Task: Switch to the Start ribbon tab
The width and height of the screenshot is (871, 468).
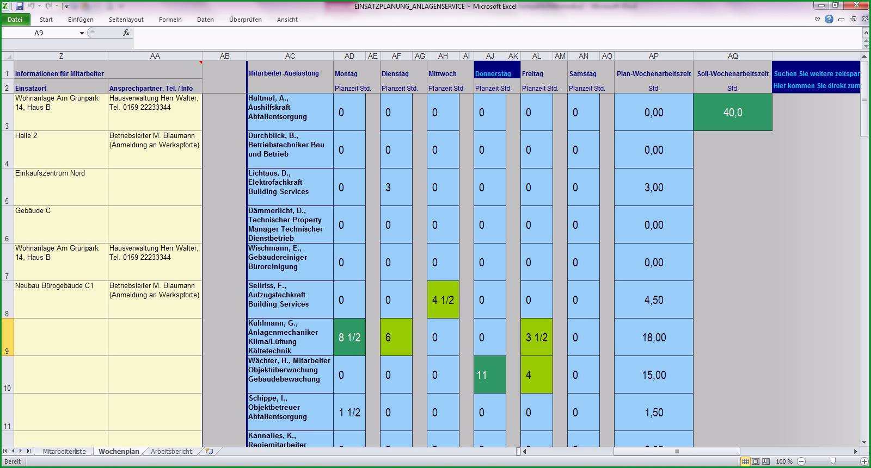Action: coord(46,20)
